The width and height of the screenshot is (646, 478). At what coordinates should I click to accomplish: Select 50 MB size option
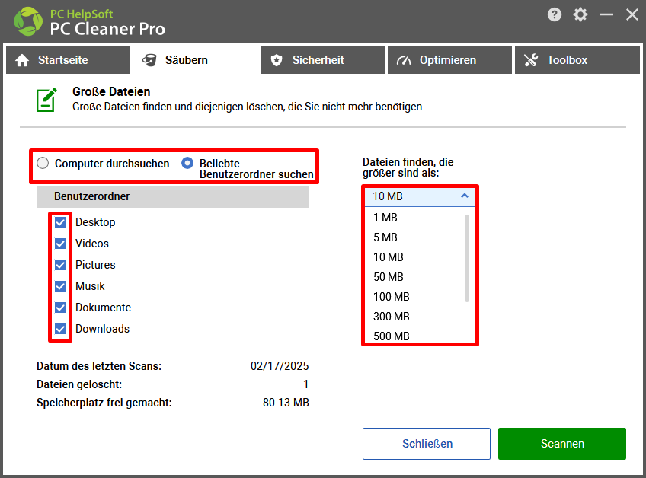pyautogui.click(x=415, y=276)
